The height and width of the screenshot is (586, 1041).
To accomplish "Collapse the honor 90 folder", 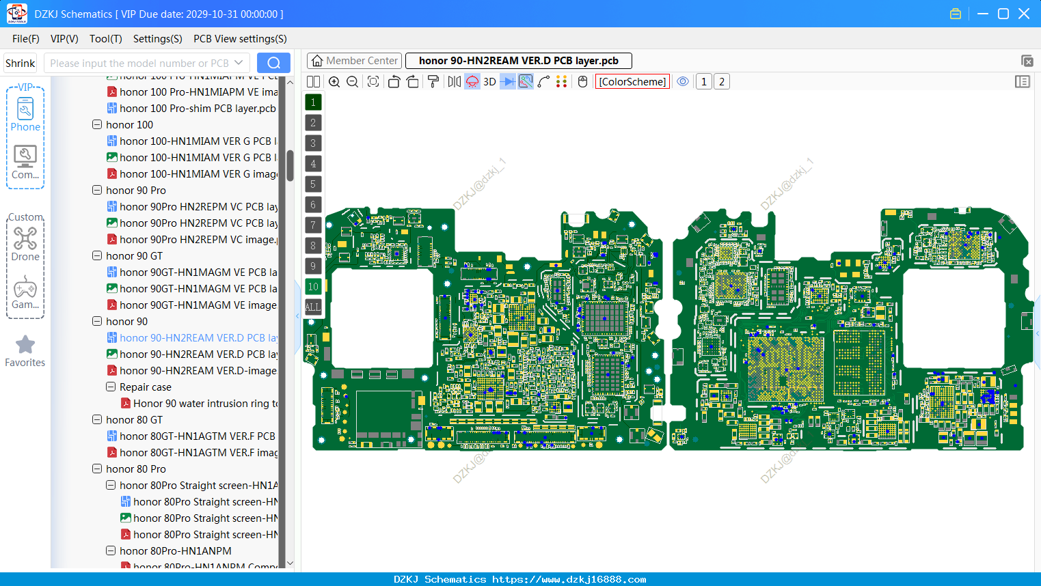I will click(x=97, y=322).
